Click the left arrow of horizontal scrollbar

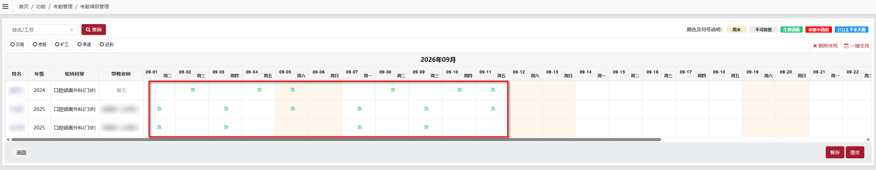[x=8, y=139]
